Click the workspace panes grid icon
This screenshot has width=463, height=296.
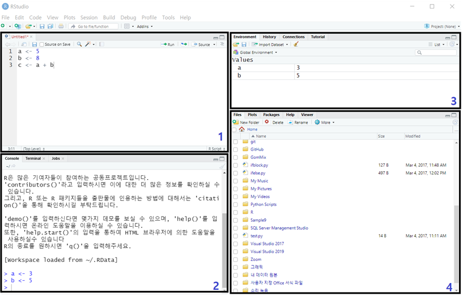point(127,26)
